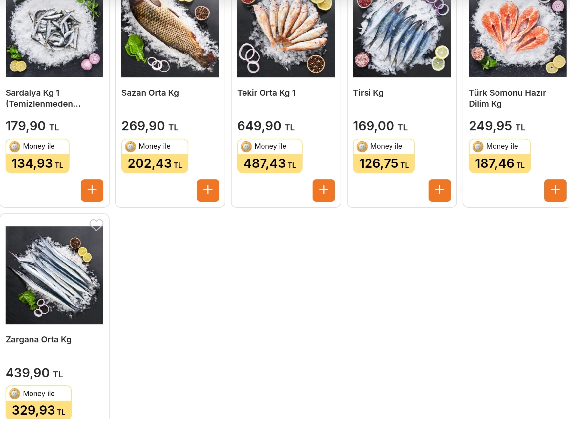This screenshot has width=570, height=431.
Task: Add Türk Somonu Hazır Dilim with plus button
Action: (555, 189)
